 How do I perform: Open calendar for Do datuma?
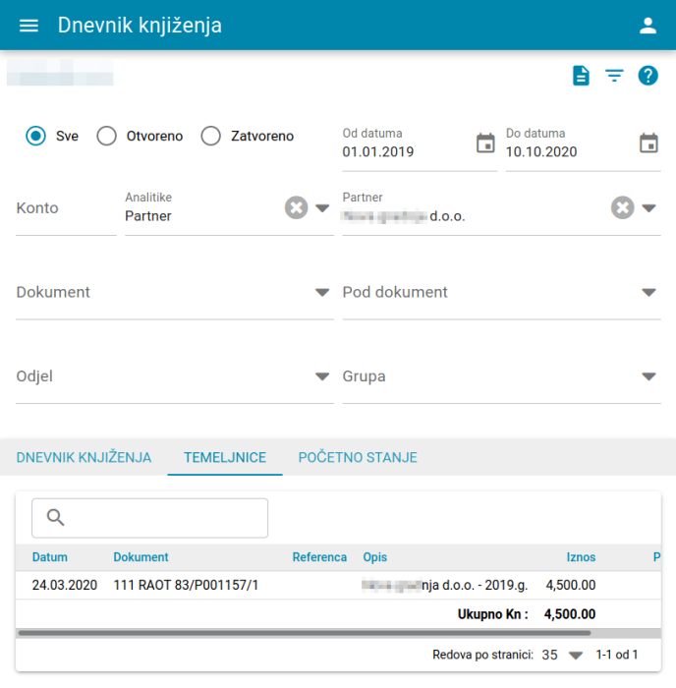pyautogui.click(x=648, y=143)
